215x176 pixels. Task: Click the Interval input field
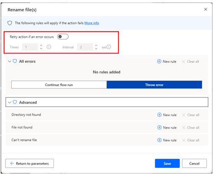click(85, 47)
